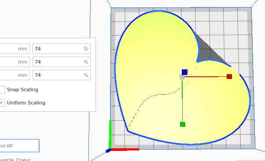Enable the Snap Scaling checkbox
This screenshot has height=161, width=265.
click(x=2, y=89)
